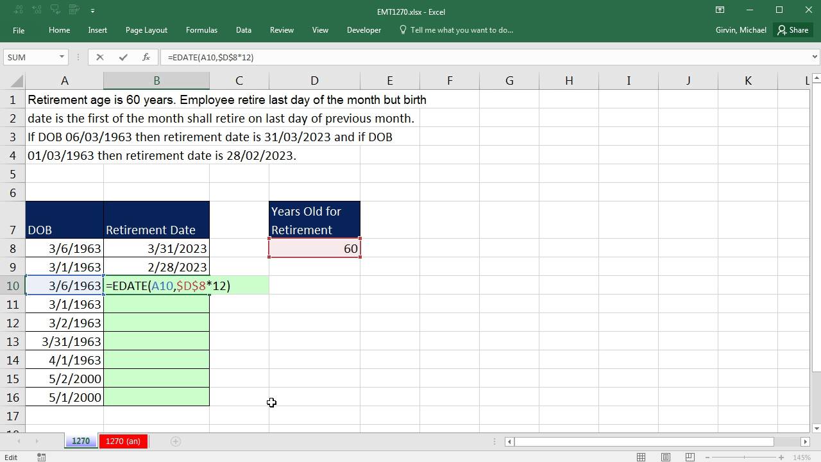Click the Share button
The image size is (821, 462).
793,30
